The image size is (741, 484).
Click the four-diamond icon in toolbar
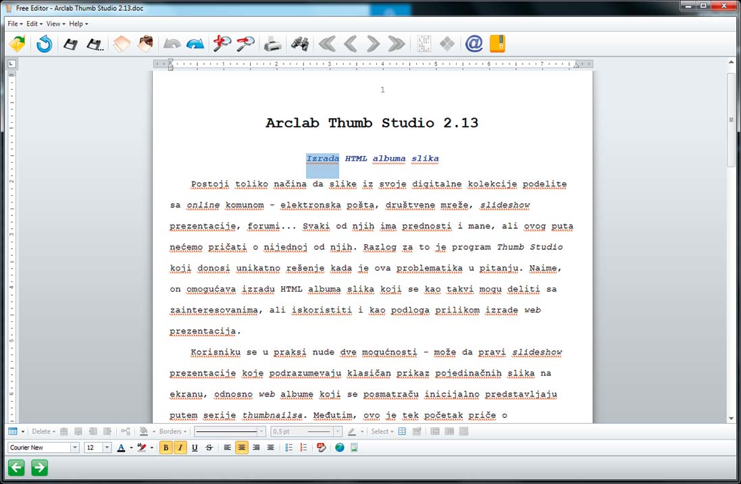click(447, 44)
